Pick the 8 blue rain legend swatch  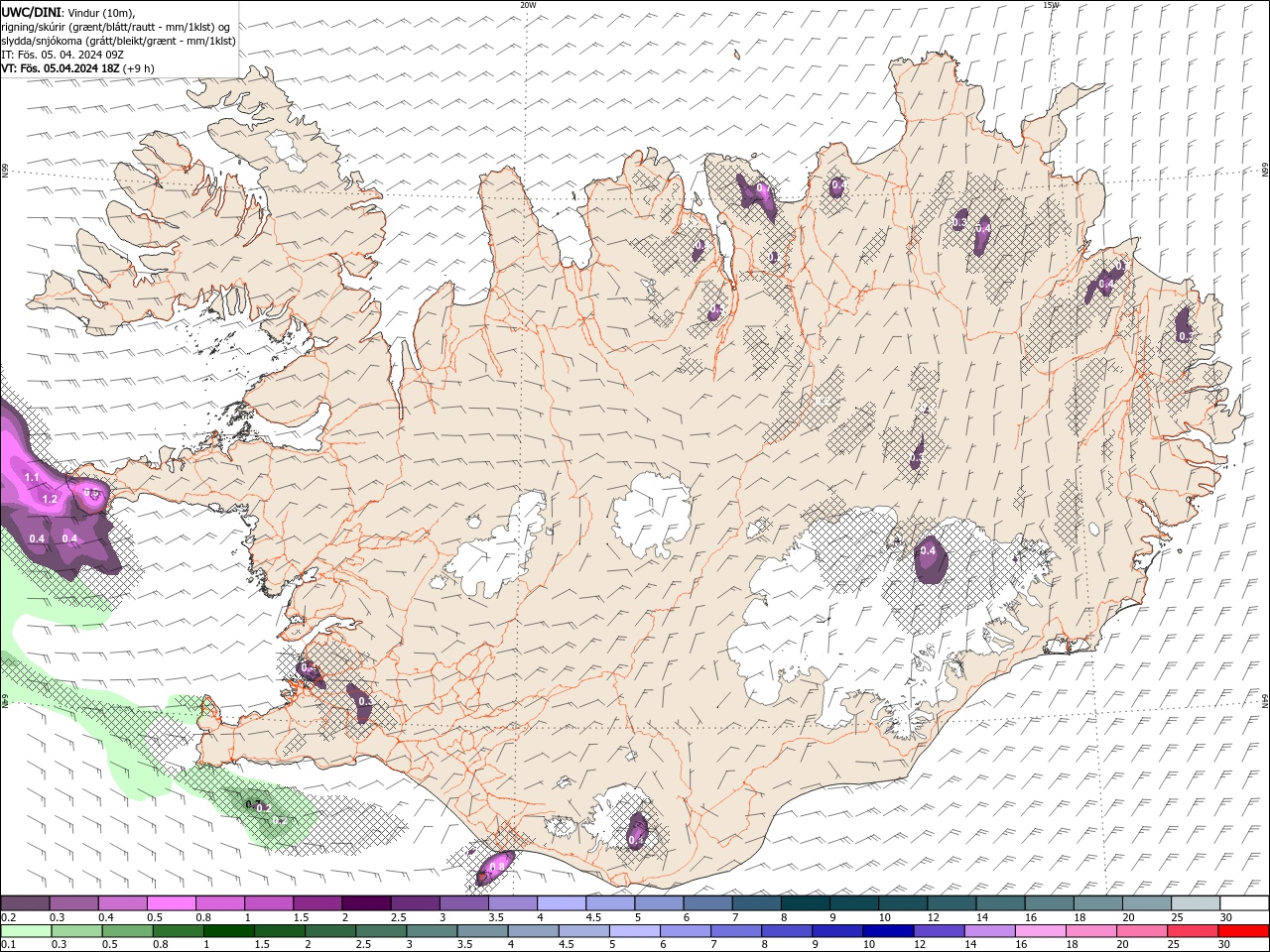pos(785,930)
